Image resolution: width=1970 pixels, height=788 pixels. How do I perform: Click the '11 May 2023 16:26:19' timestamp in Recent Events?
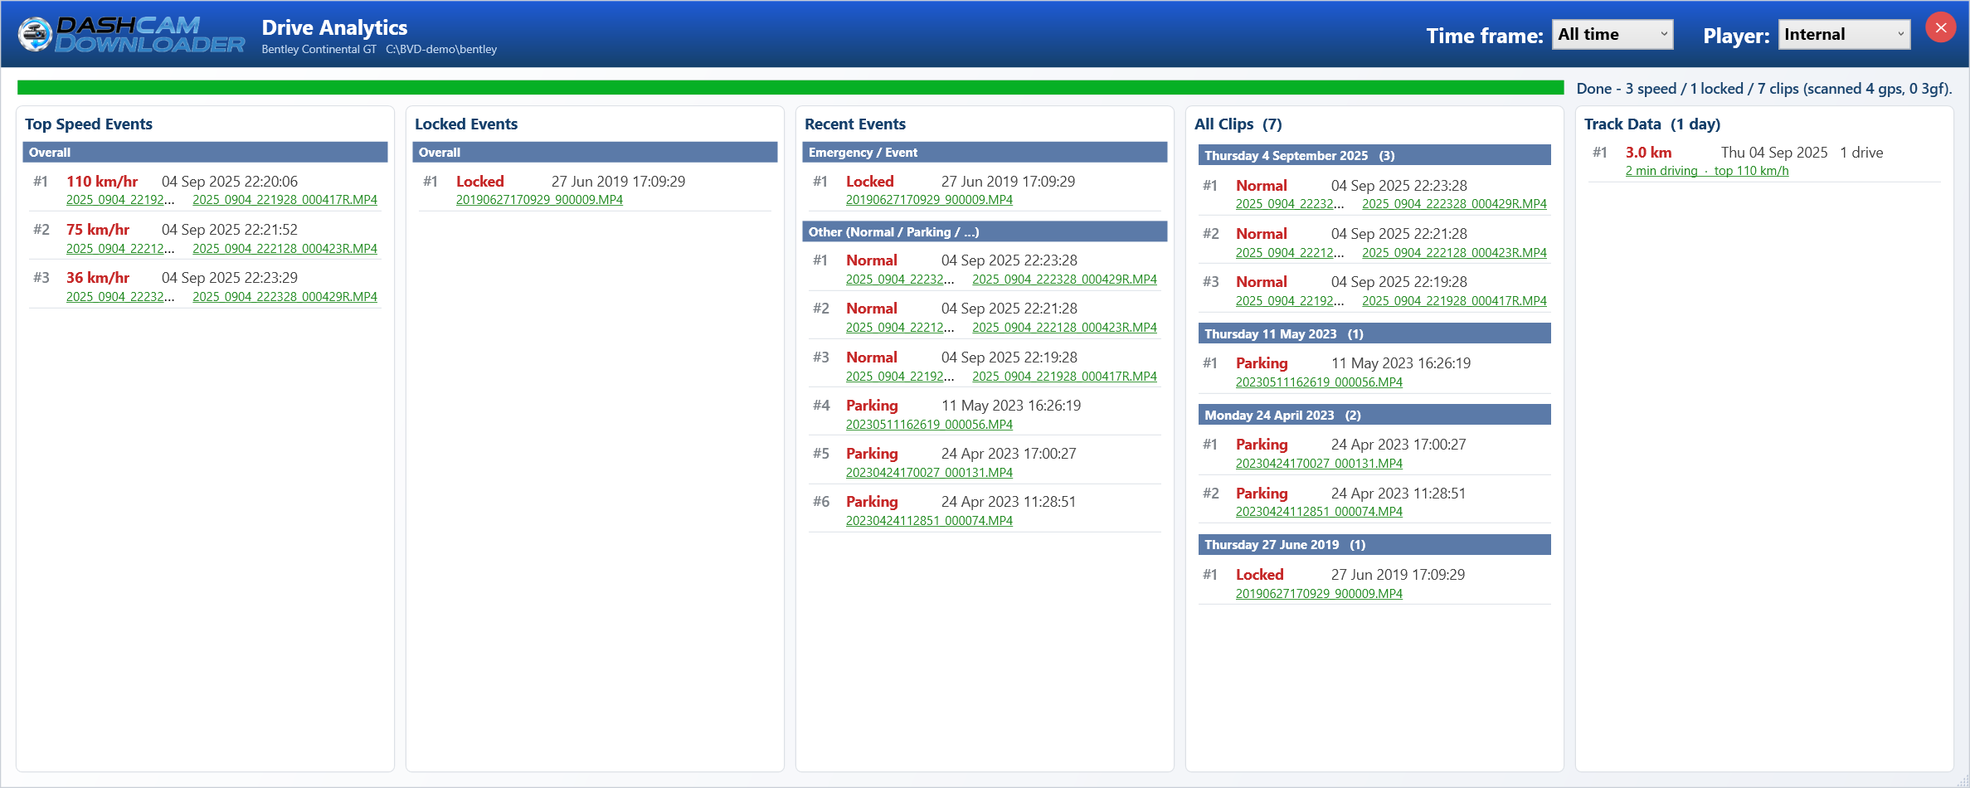pos(1011,406)
